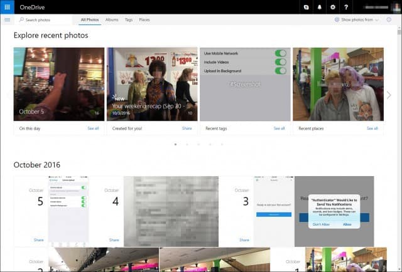Image resolution: width=402 pixels, height=272 pixels.
Task: Click the Explore recent photos heading
Action: point(51,35)
